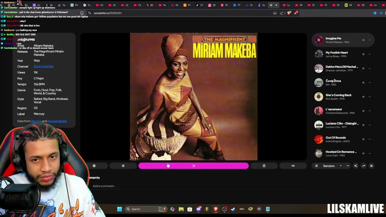This screenshot has width=386, height=217.
Task: Star My Foolish Heart track
Action: (363, 54)
